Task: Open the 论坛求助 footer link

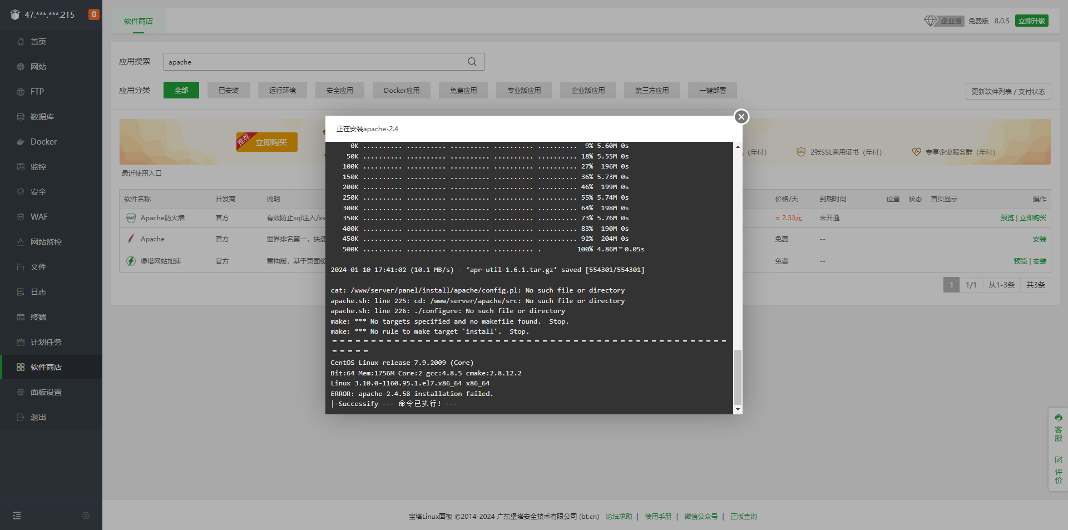Action: [x=619, y=517]
